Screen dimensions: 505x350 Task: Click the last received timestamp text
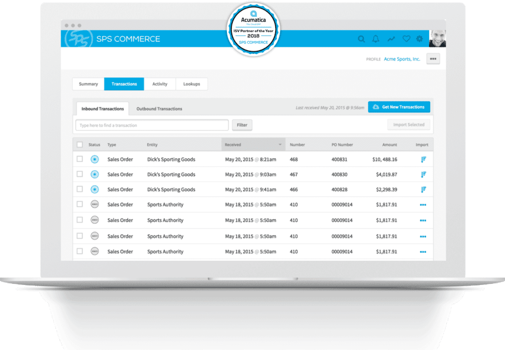[330, 108]
